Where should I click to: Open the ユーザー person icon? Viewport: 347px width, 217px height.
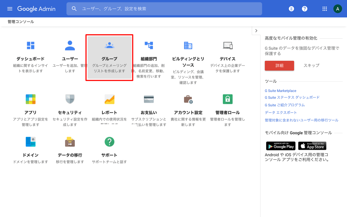click(x=70, y=45)
